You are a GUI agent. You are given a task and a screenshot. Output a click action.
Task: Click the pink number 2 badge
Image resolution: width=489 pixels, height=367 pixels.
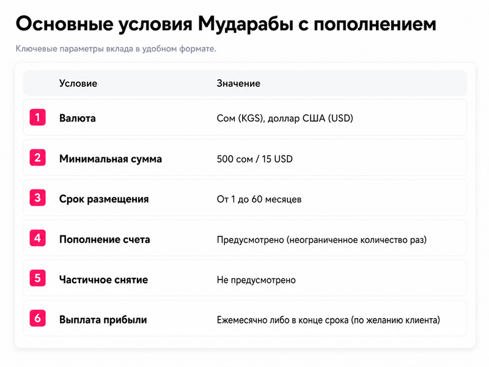[37, 158]
